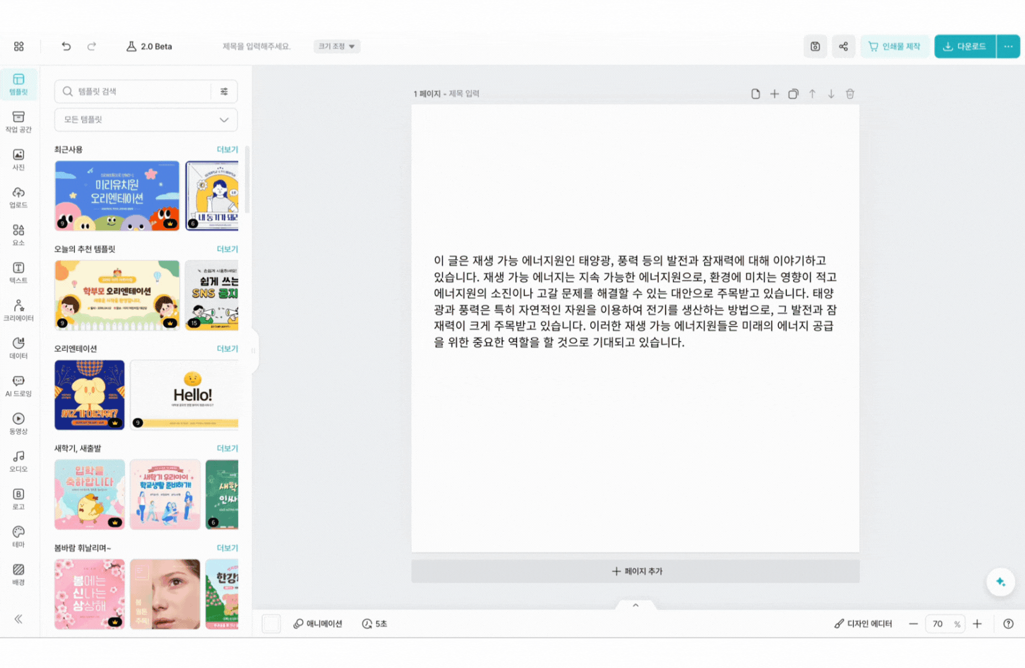Undo the last action
The width and height of the screenshot is (1025, 668).
click(x=66, y=46)
